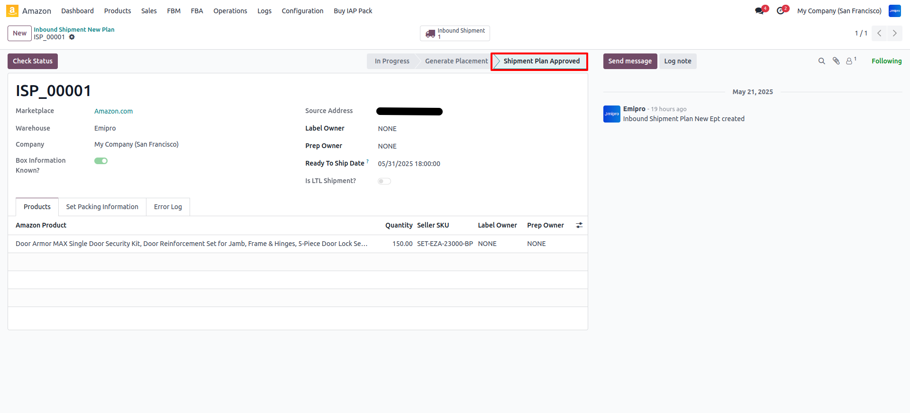The width and height of the screenshot is (910, 413).
Task: Toggle the Box Information Known switch
Action: tap(101, 161)
